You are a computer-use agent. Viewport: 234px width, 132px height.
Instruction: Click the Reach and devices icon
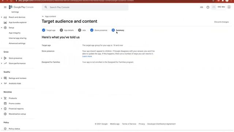point(5,17)
